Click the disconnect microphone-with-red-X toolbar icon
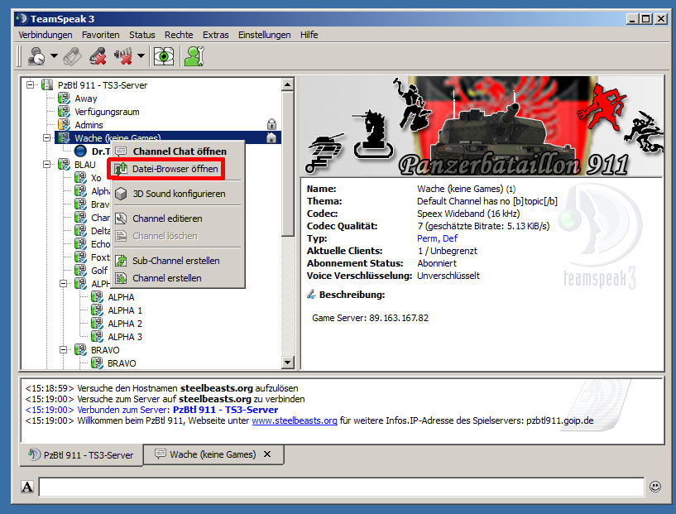Screen dimensions: 676x514 click(x=98, y=56)
